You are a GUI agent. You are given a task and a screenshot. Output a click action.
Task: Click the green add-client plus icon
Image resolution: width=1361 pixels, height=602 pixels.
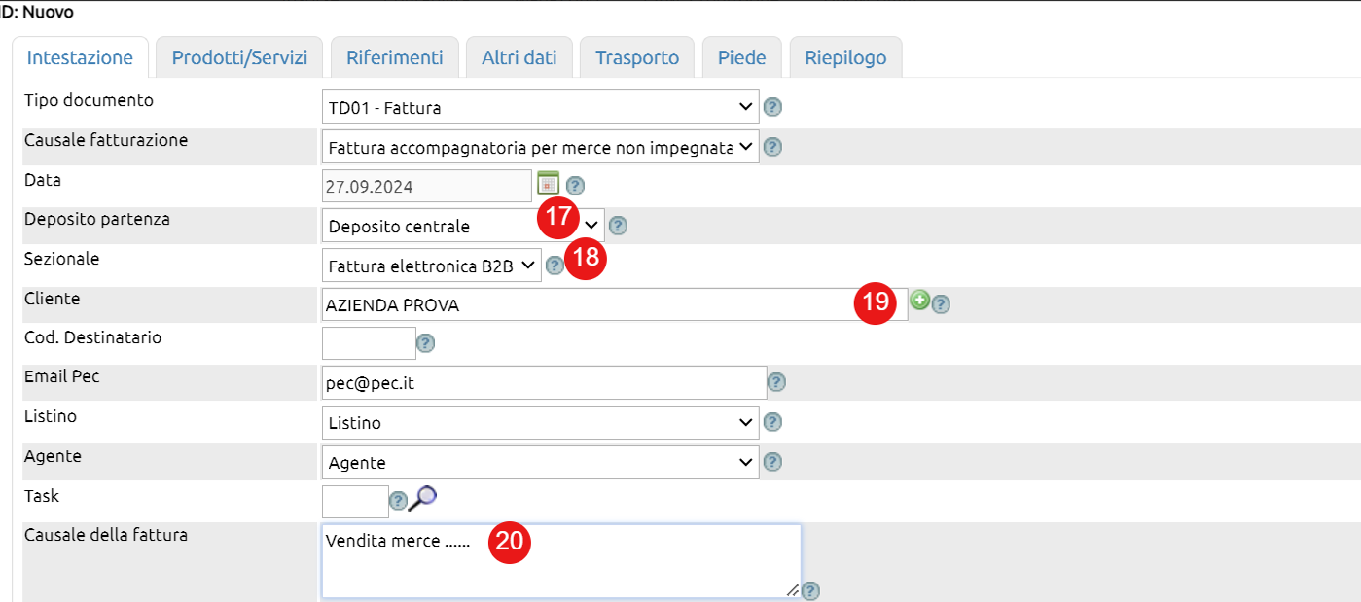(919, 301)
